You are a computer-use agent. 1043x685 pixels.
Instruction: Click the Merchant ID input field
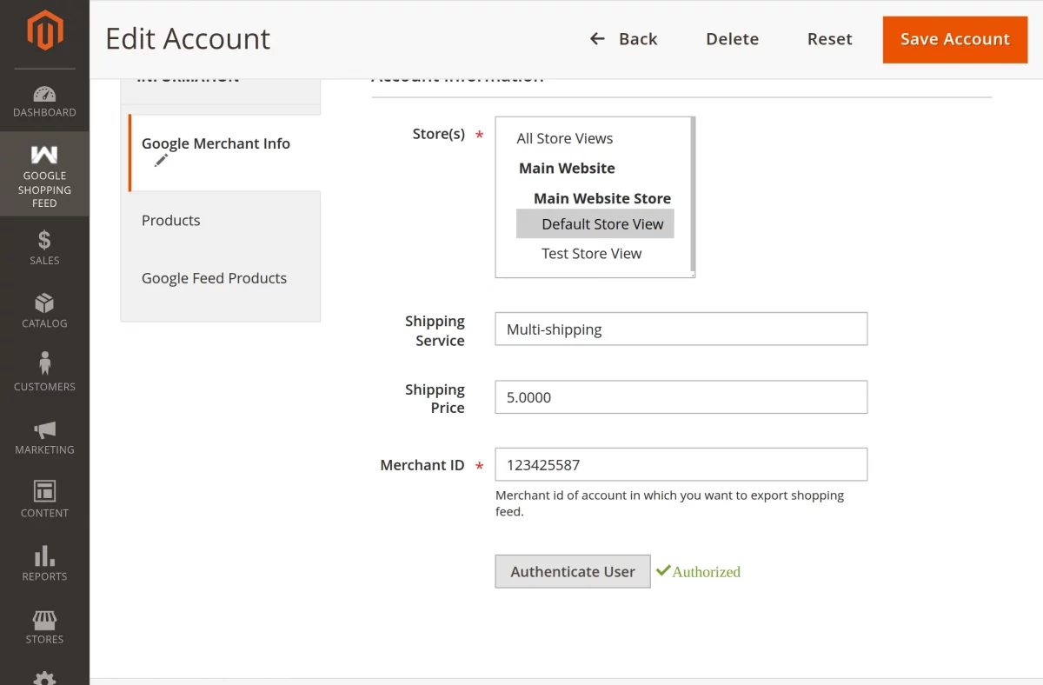681,465
